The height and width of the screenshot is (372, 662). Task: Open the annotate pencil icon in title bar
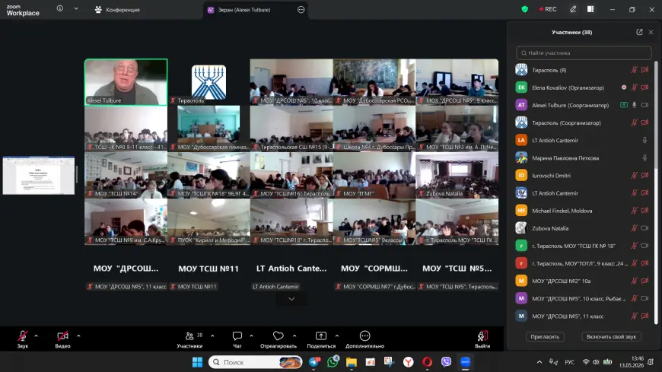click(x=573, y=9)
